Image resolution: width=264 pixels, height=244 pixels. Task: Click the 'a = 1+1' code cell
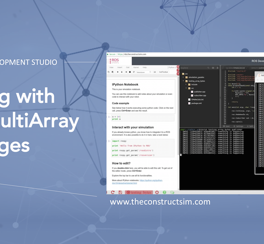click(143, 118)
